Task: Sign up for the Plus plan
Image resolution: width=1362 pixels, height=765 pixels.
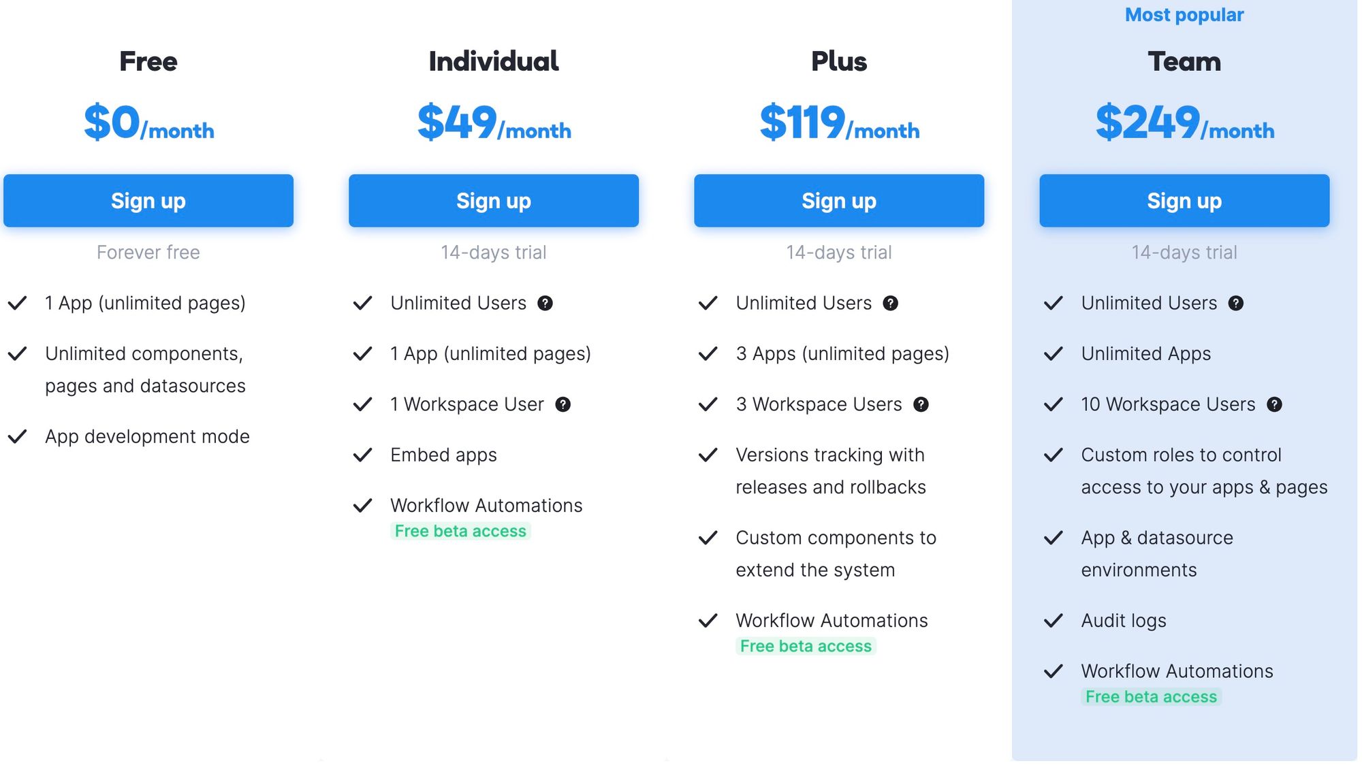Action: pos(839,201)
